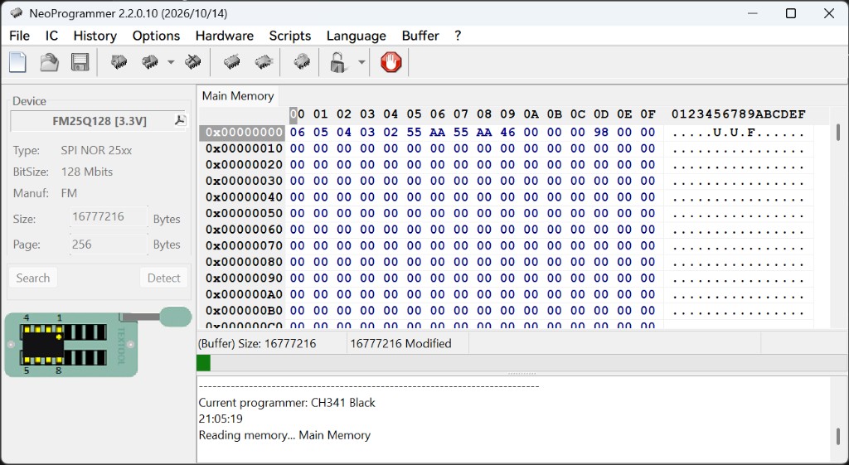
Task: Click the New file icon
Action: [18, 62]
